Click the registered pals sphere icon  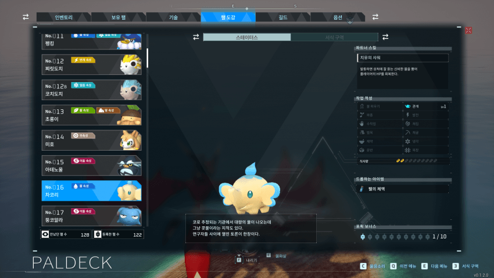[98, 234]
